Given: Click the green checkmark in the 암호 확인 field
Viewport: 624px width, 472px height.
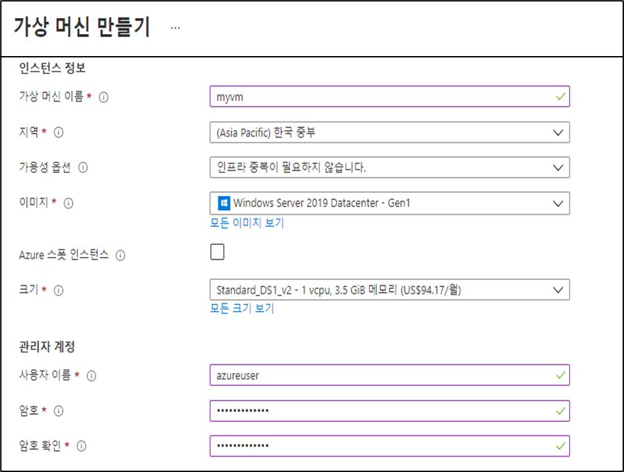Looking at the screenshot, I should (x=561, y=446).
